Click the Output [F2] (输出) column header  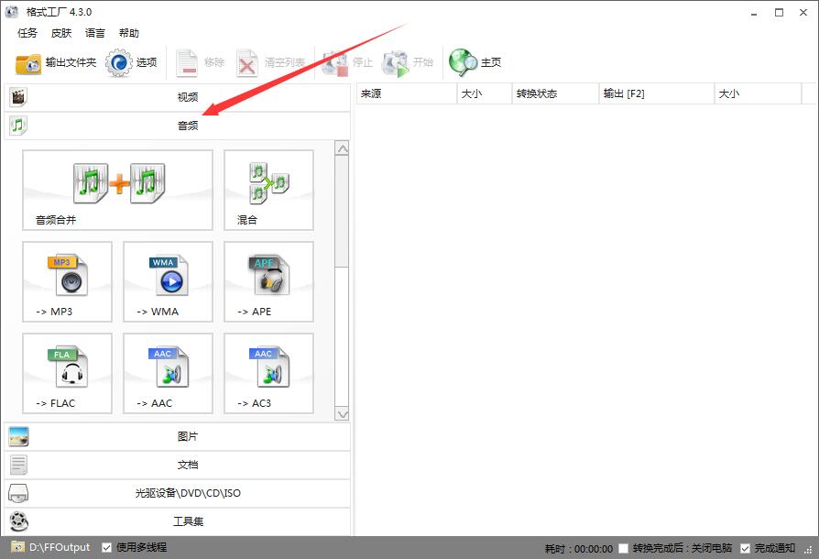coord(657,93)
